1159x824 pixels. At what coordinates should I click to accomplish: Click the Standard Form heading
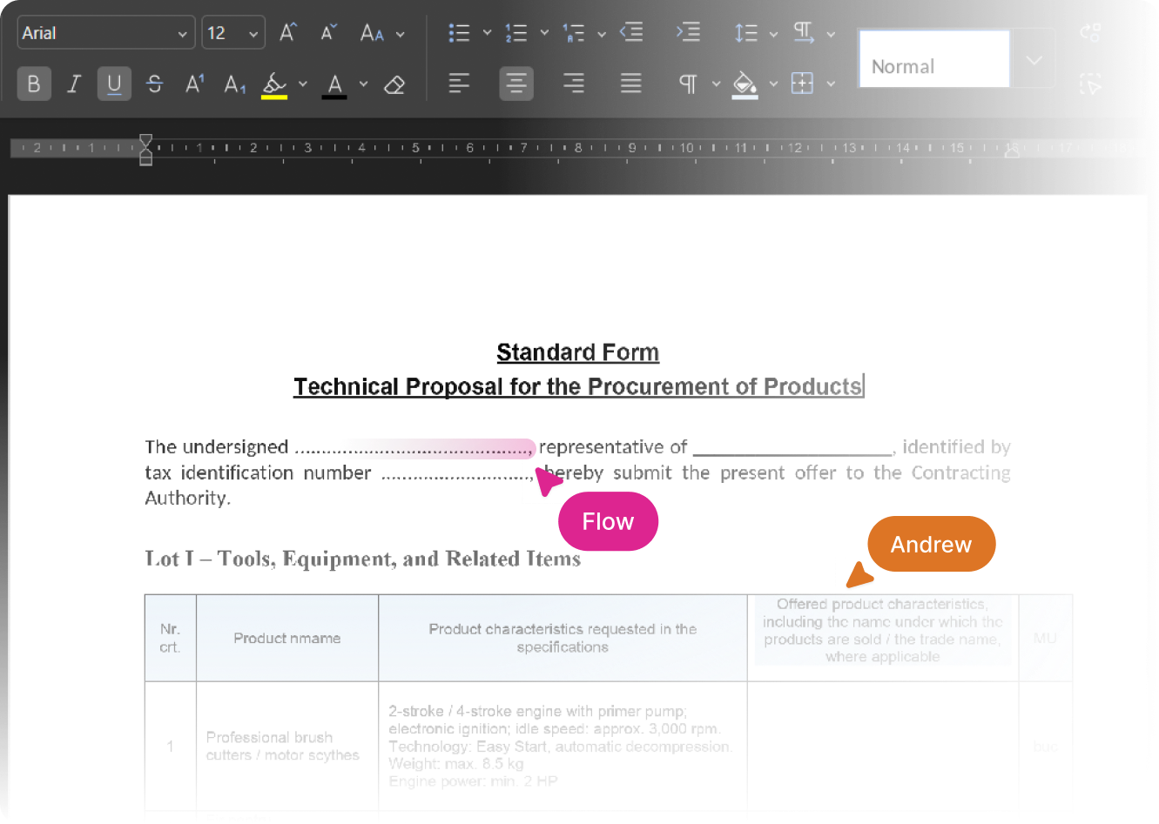(577, 352)
